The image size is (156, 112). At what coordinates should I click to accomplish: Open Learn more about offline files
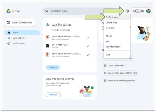pos(120,73)
